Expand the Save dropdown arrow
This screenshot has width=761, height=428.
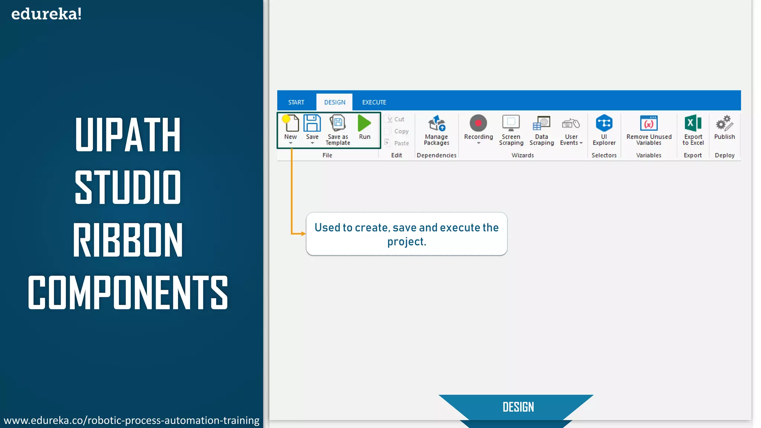[312, 143]
